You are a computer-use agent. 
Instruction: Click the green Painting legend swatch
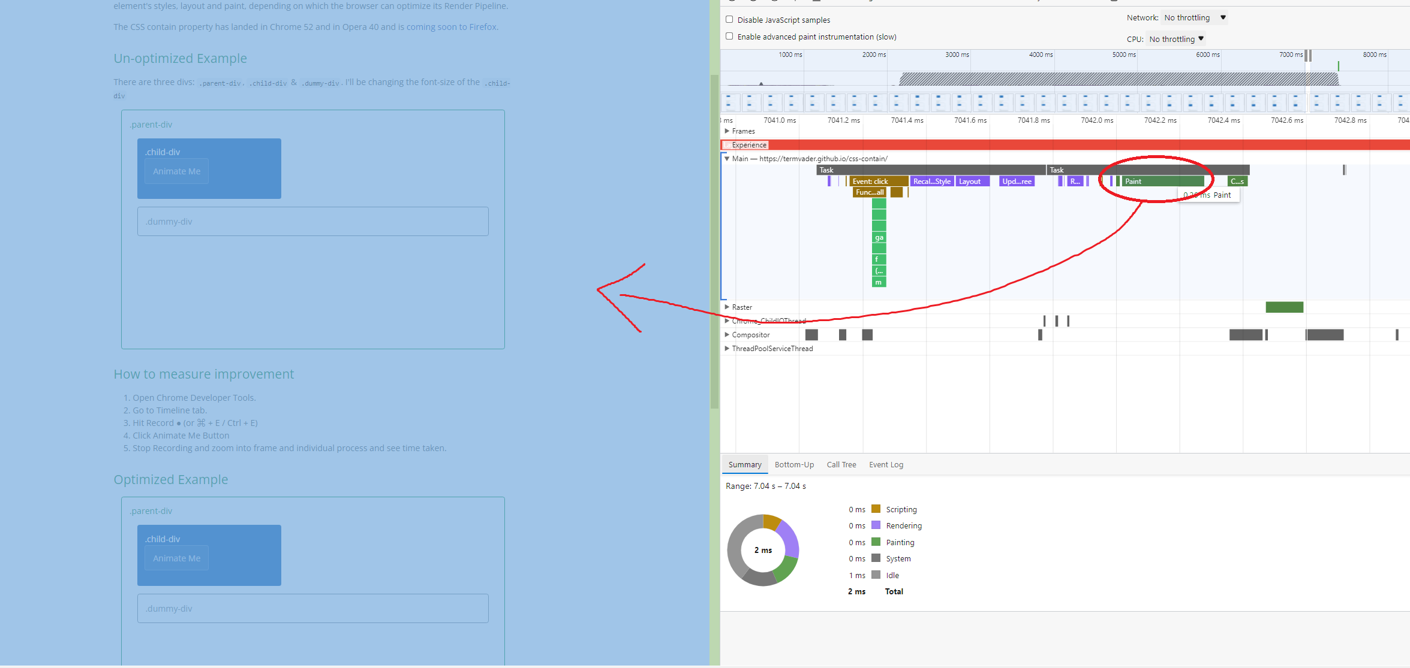click(x=876, y=542)
